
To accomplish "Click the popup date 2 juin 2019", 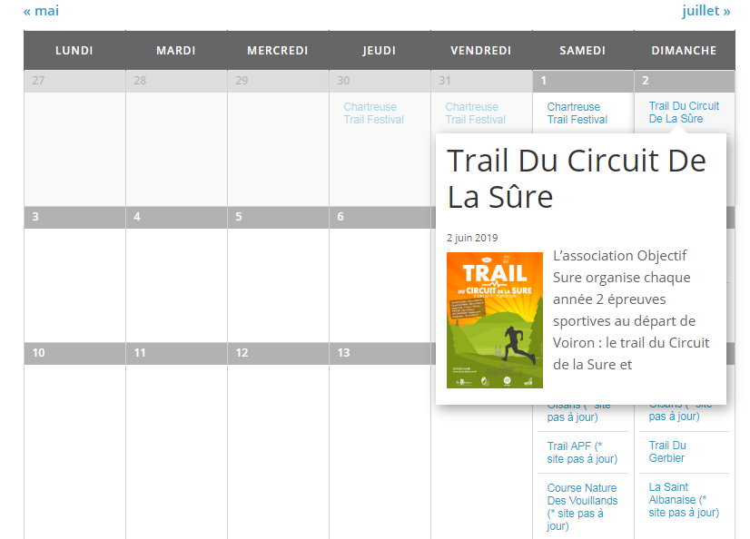I will click(472, 238).
